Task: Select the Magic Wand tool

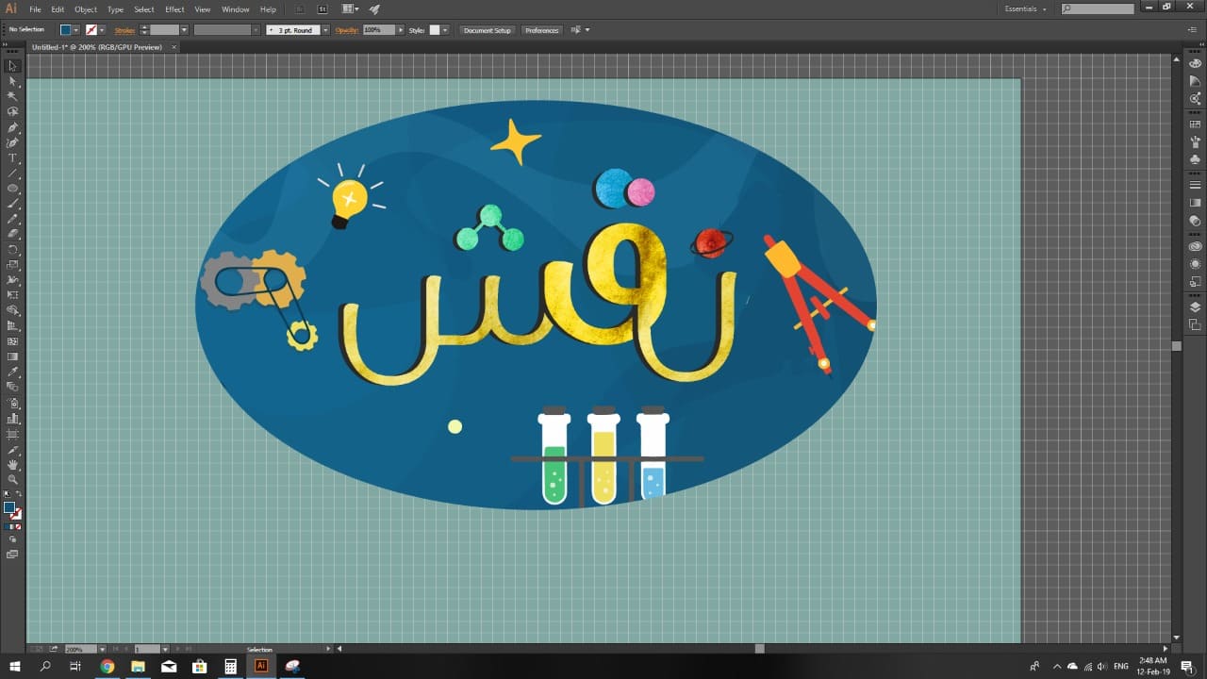Action: (x=12, y=96)
